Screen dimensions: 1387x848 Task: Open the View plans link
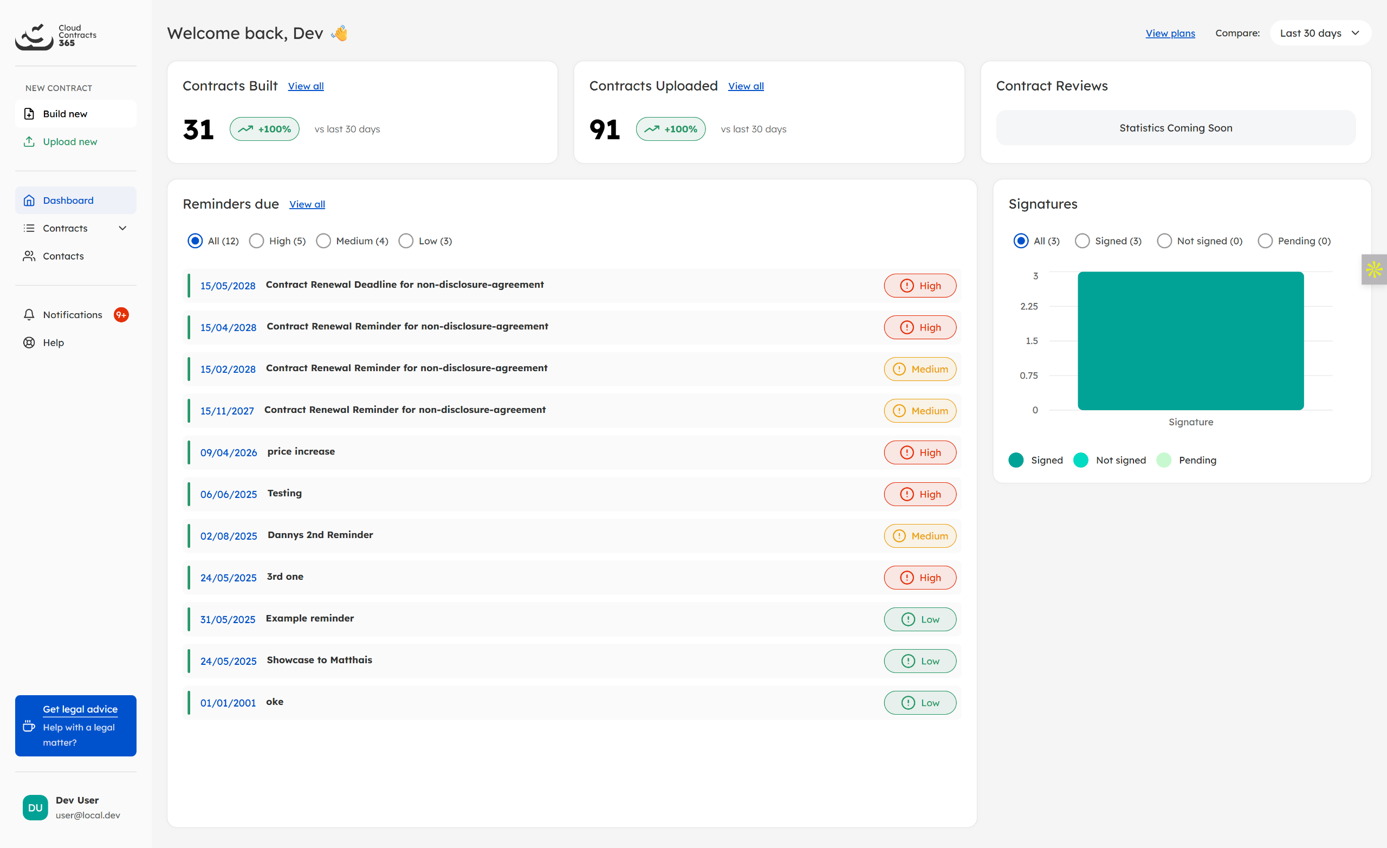coord(1170,33)
